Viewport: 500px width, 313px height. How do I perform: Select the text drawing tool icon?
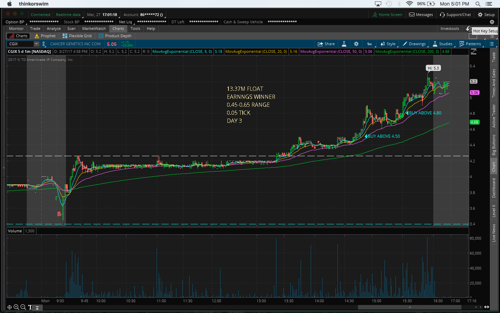(x=30, y=307)
